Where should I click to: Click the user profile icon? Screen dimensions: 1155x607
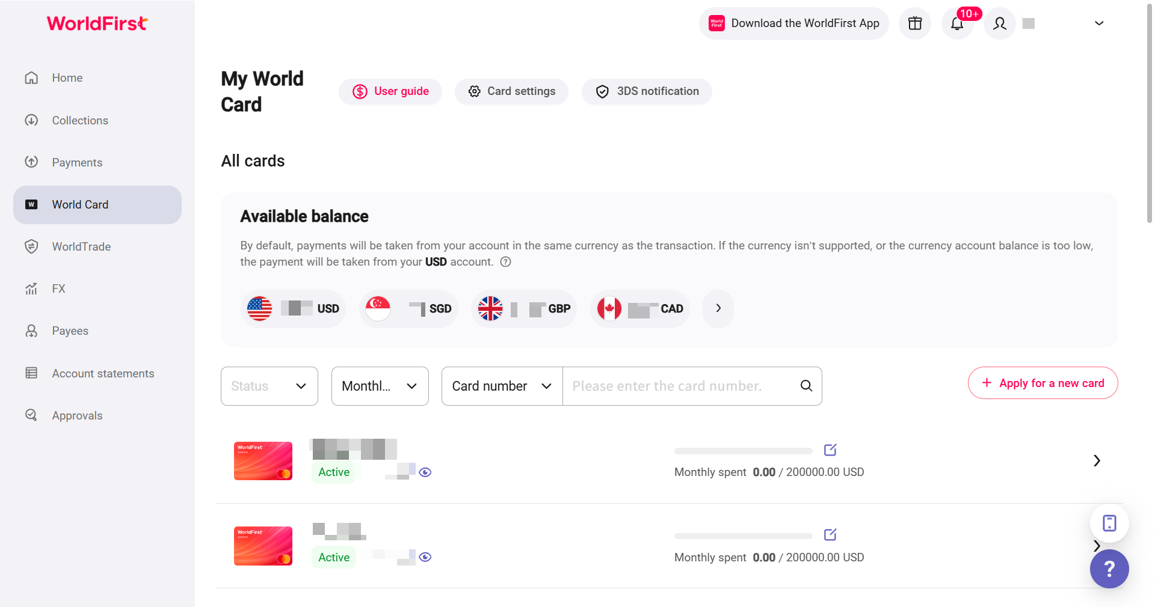[1000, 23]
